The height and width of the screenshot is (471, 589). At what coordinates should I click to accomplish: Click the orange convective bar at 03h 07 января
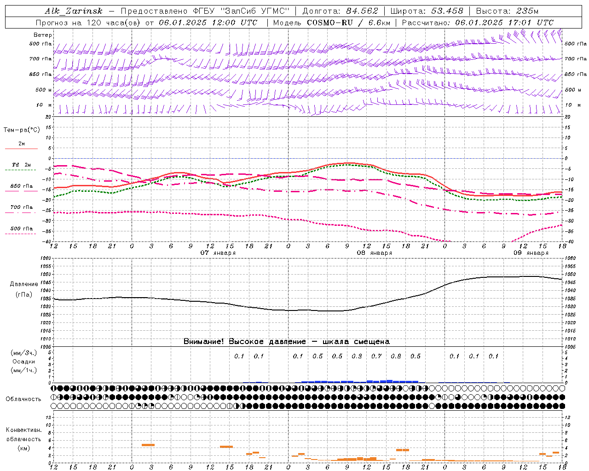148,445
